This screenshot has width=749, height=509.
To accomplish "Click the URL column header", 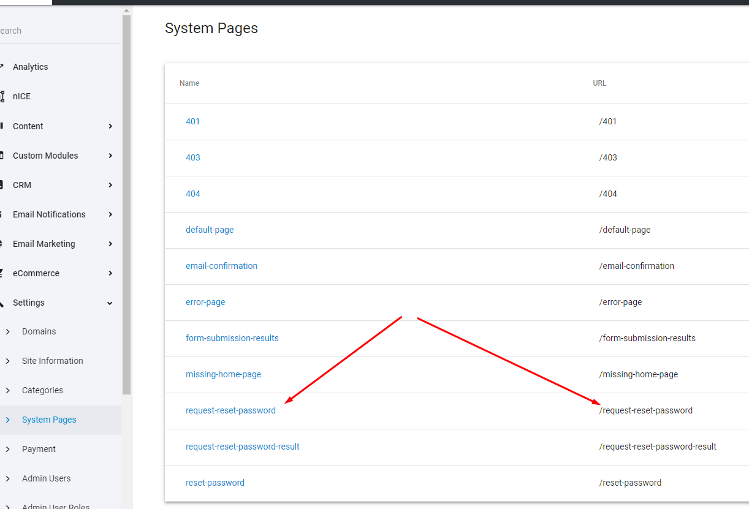I will [x=599, y=83].
